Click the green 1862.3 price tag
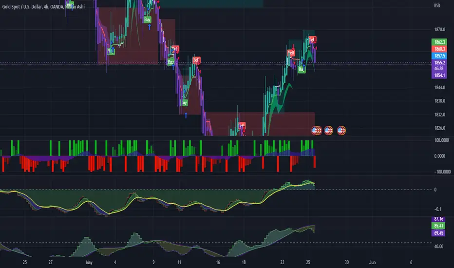454x268 pixels. coord(439,42)
